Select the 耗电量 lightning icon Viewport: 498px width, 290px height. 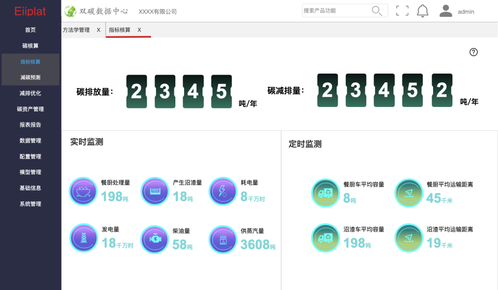tap(223, 191)
